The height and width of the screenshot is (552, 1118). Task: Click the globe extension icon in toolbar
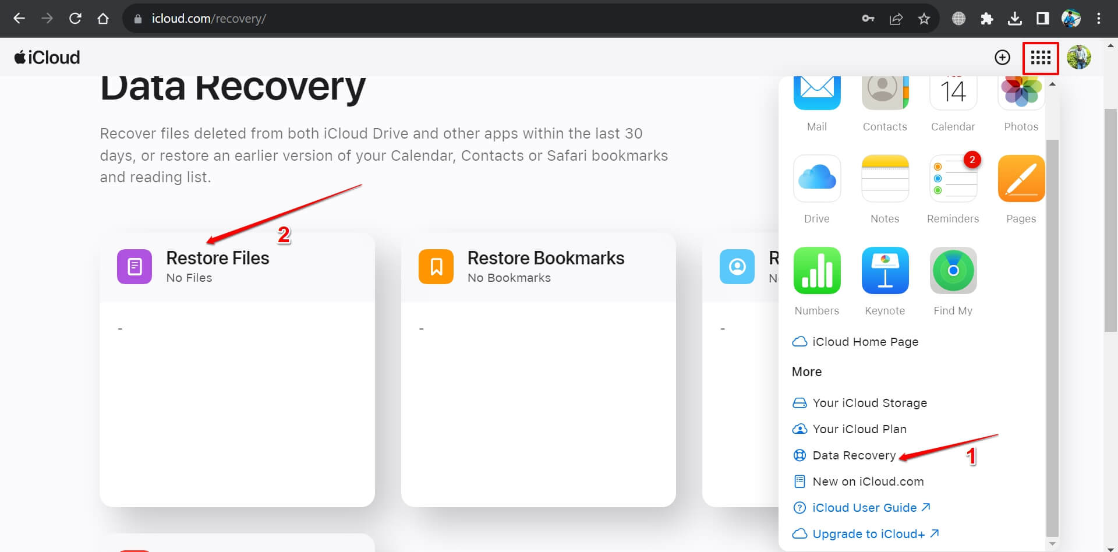[958, 19]
